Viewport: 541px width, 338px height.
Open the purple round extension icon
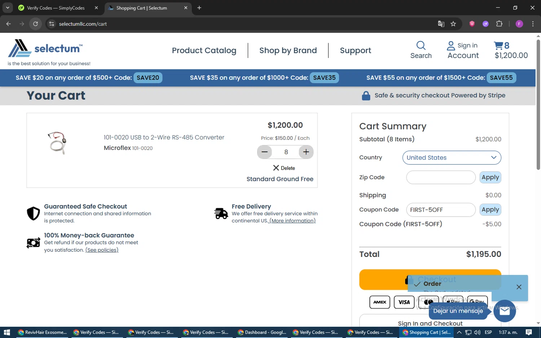click(x=485, y=24)
